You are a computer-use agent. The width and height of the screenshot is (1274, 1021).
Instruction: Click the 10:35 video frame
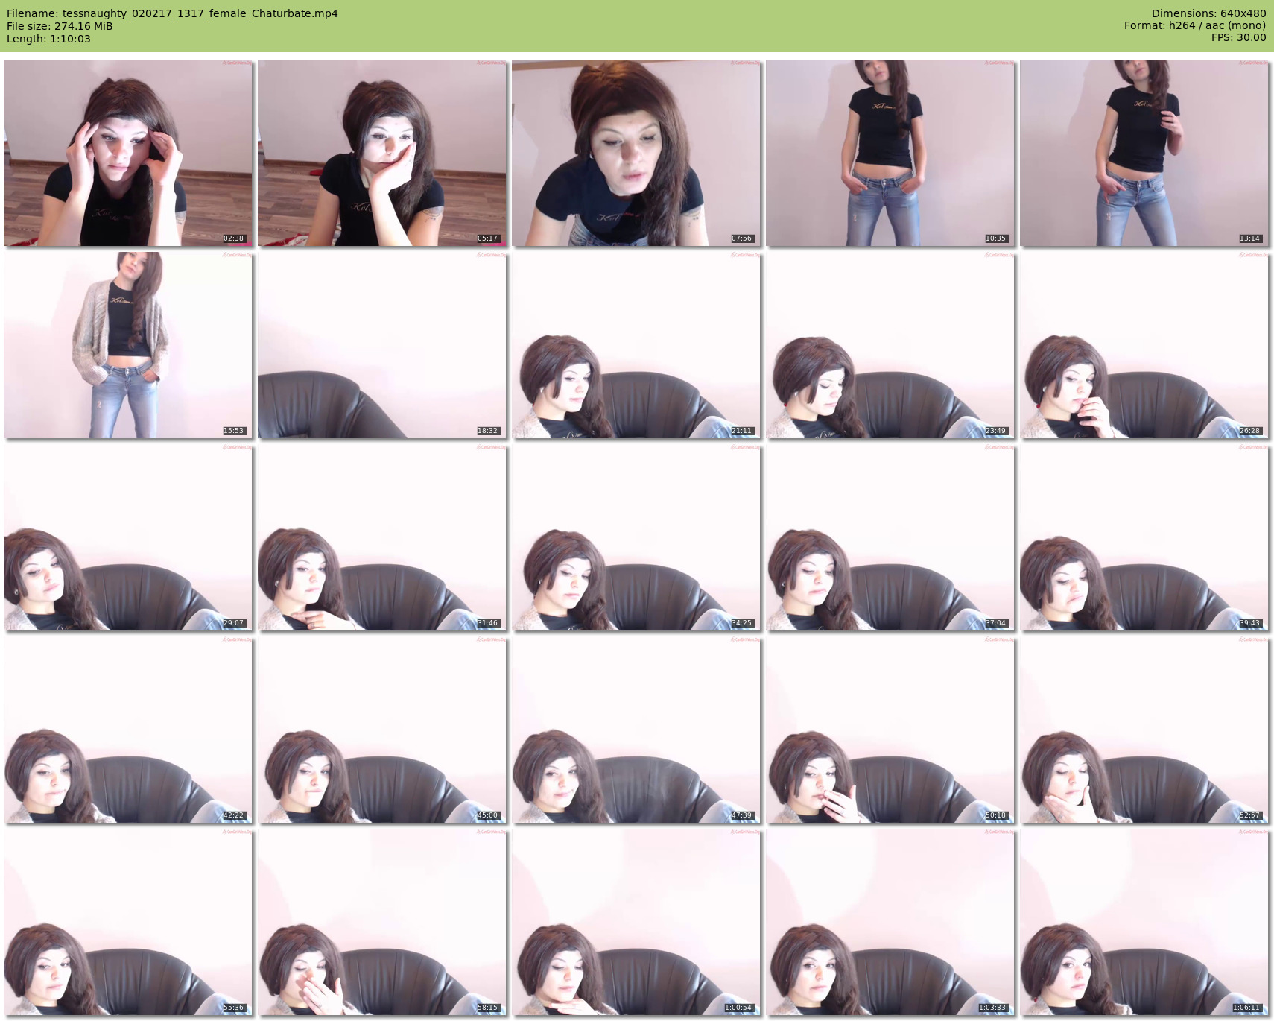click(890, 153)
